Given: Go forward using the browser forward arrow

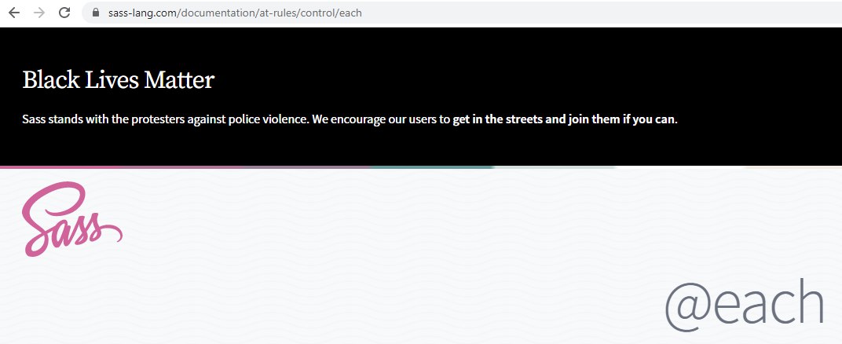Looking at the screenshot, I should 39,13.
